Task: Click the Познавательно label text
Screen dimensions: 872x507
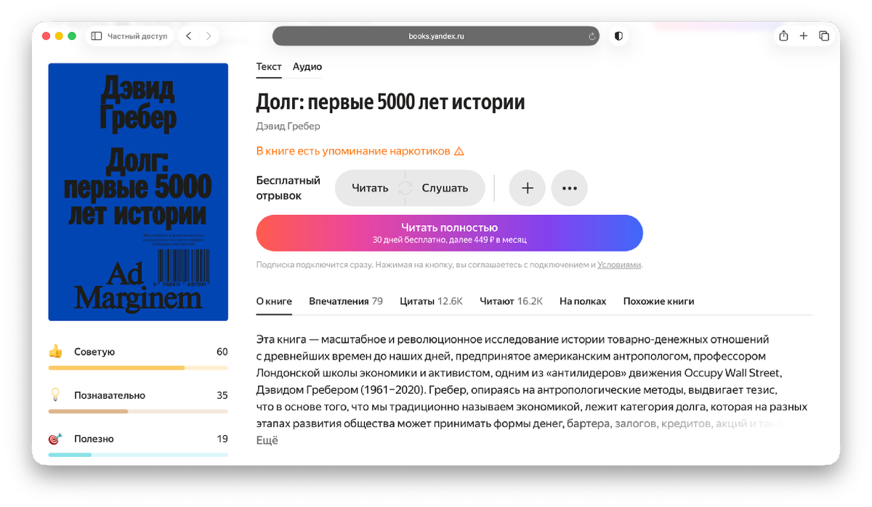Action: pyautogui.click(x=110, y=395)
